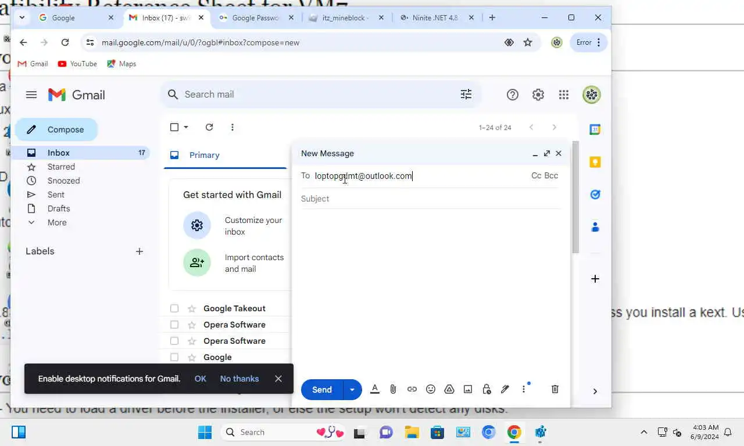Screen dimensions: 744x446
Task: Open Gmail support help icon
Action: [x=513, y=95]
